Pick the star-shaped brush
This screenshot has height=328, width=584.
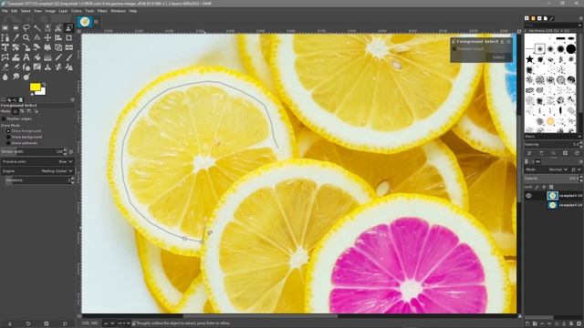tap(529, 59)
